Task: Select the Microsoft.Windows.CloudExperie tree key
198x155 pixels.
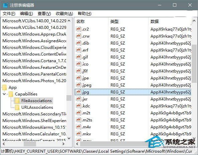Action: (34, 48)
